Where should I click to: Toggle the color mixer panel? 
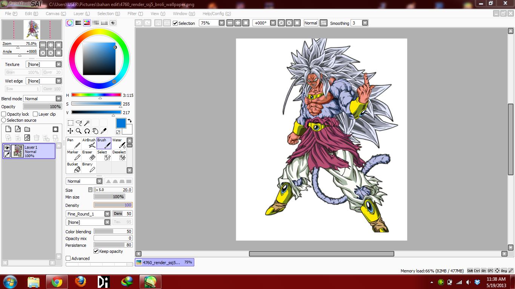[95, 23]
